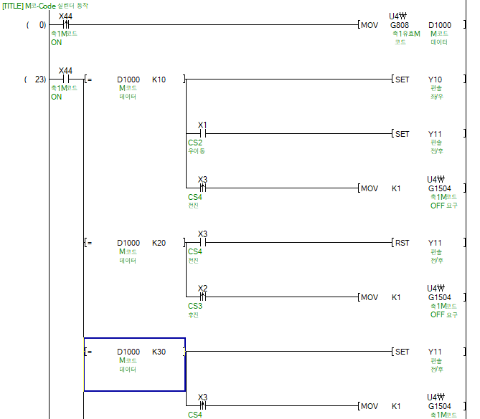Select the K10 constant operand

(159, 80)
